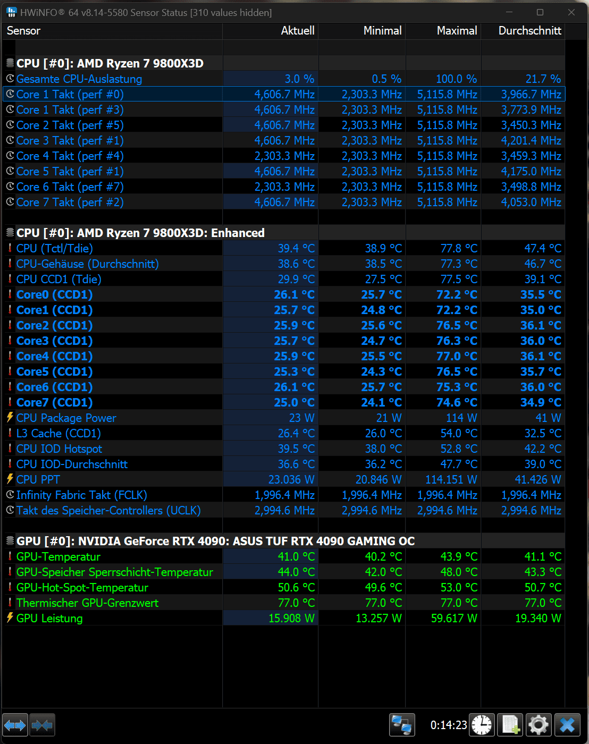Select the Thermischer GPU-Grenzwert row
589x744 pixels.
click(x=284, y=603)
